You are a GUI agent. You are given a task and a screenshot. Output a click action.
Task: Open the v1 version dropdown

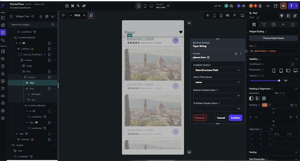[217, 6]
